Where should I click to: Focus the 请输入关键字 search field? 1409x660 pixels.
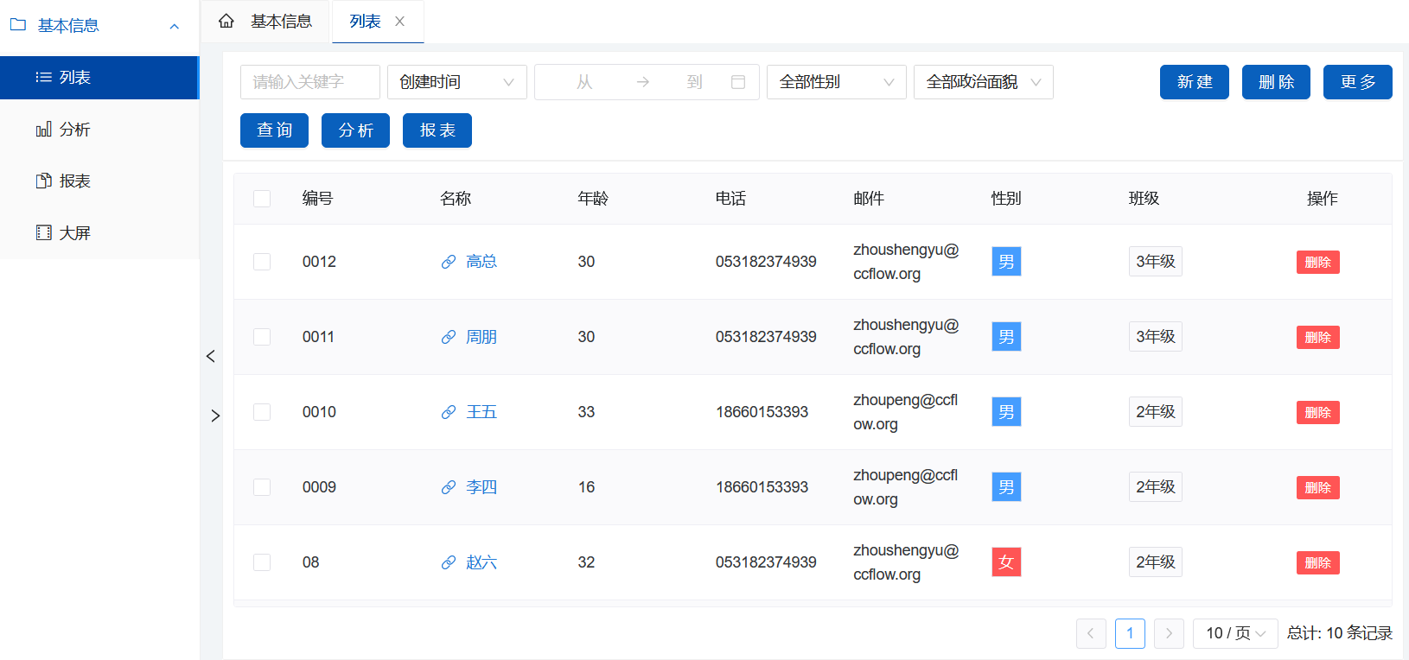pos(310,82)
